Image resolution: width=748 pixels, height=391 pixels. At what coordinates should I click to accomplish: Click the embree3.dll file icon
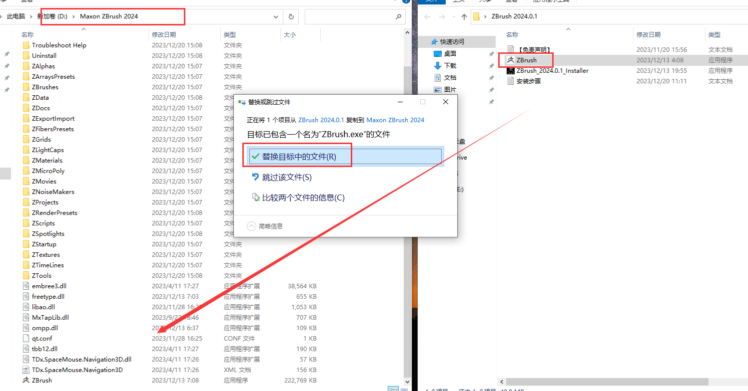(x=26, y=286)
